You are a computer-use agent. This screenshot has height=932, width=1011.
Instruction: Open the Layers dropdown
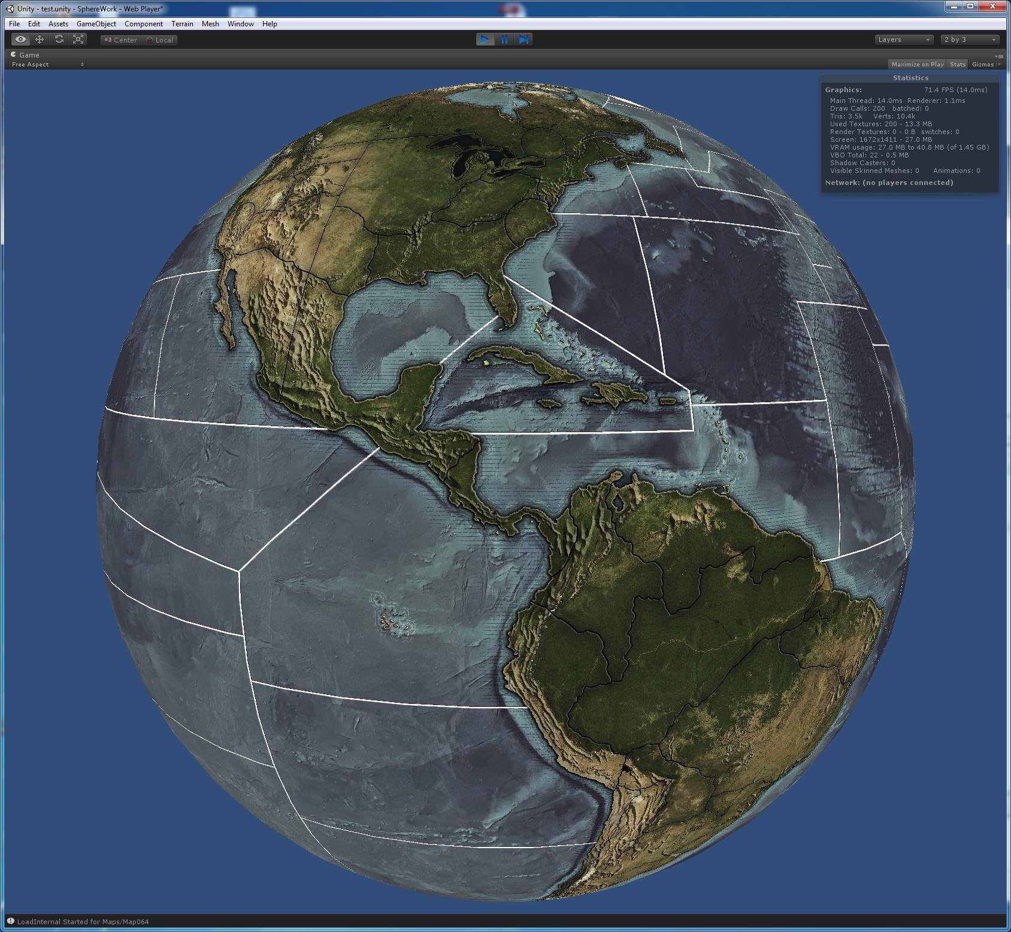coord(903,40)
